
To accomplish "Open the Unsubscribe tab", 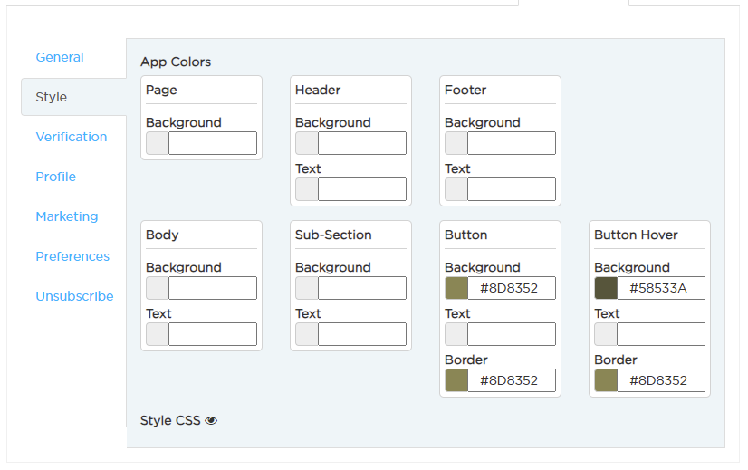I will [74, 296].
